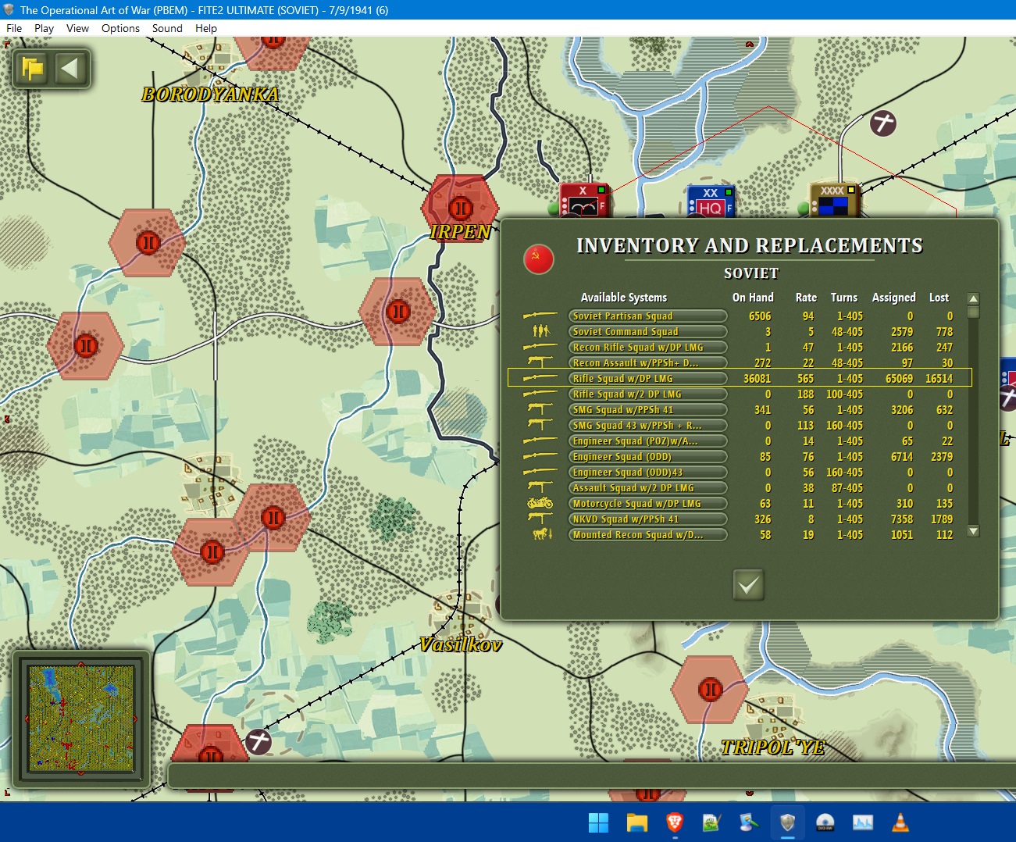
Task: Open the Help menu
Action: click(206, 28)
